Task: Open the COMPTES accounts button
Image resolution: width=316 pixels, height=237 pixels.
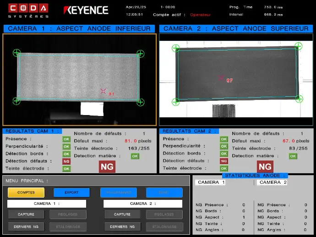Action: pos(26,193)
